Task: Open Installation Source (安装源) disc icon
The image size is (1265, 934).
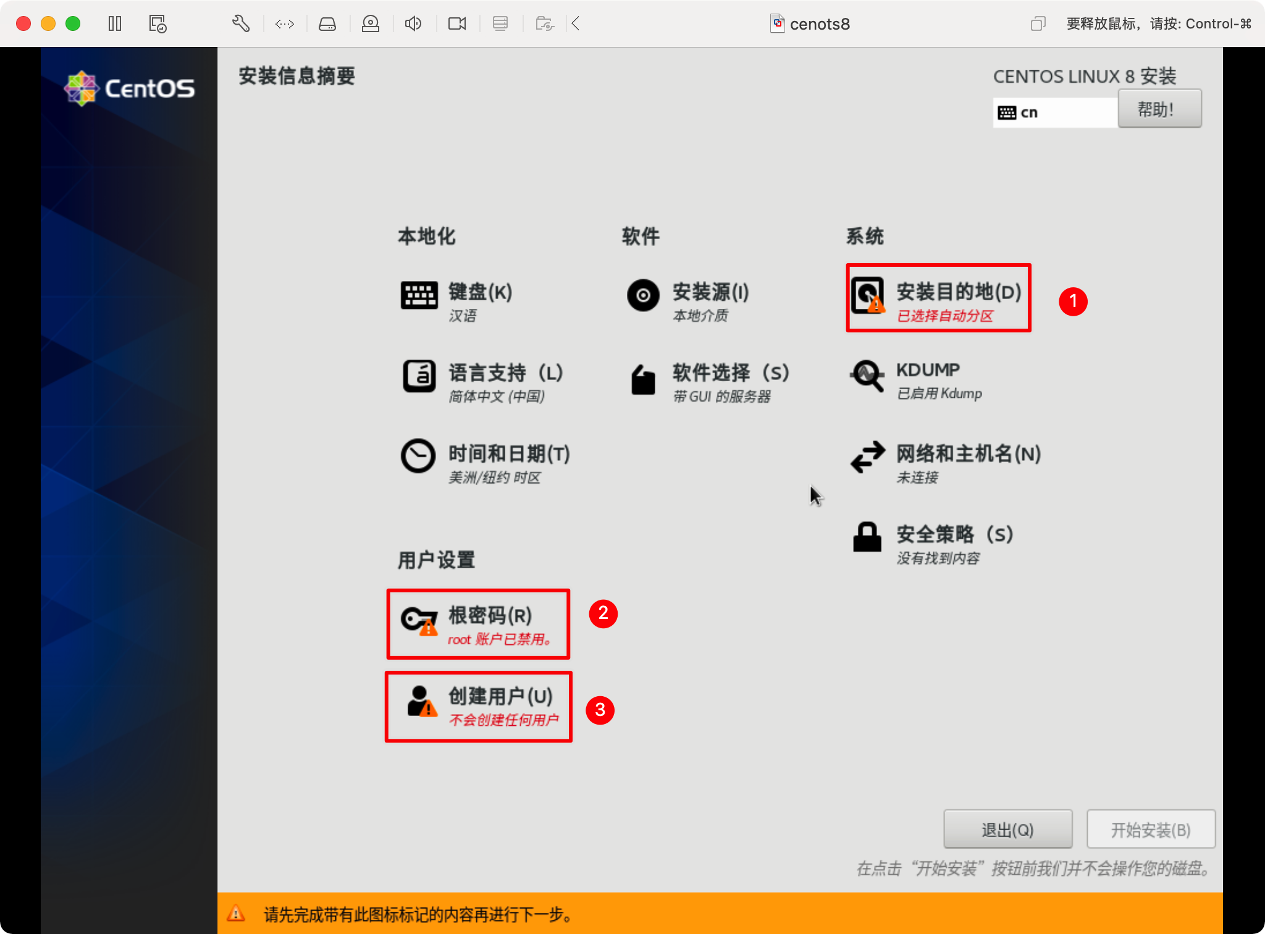Action: pos(643,295)
